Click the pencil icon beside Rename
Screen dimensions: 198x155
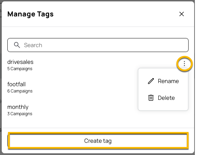click(151, 81)
